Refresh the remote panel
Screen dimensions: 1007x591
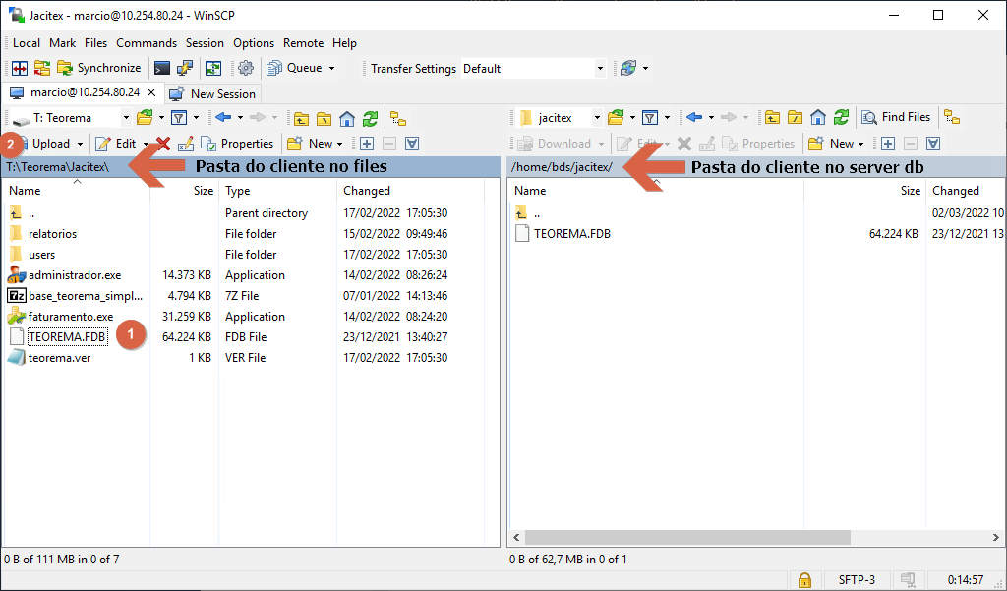[841, 118]
